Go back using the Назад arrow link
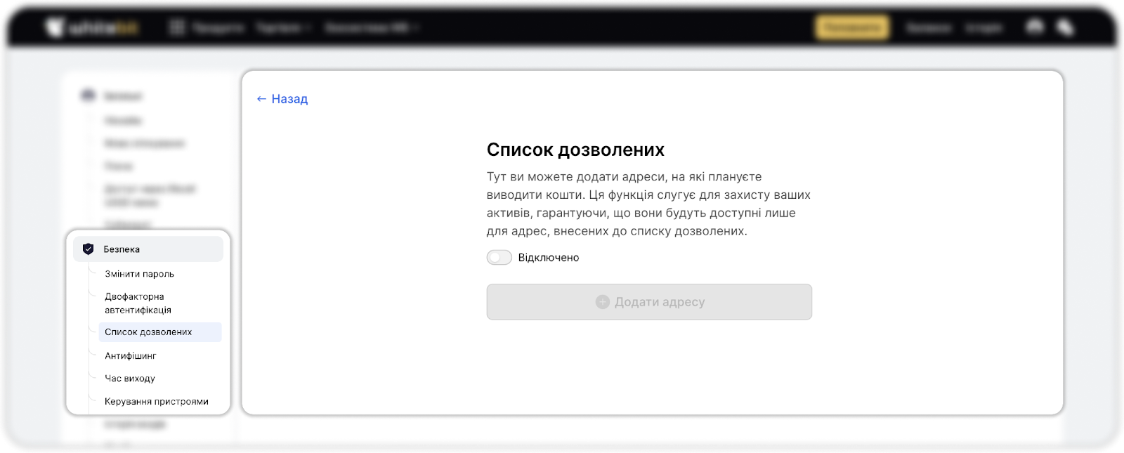Viewport: 1124px width, 453px height. (282, 99)
